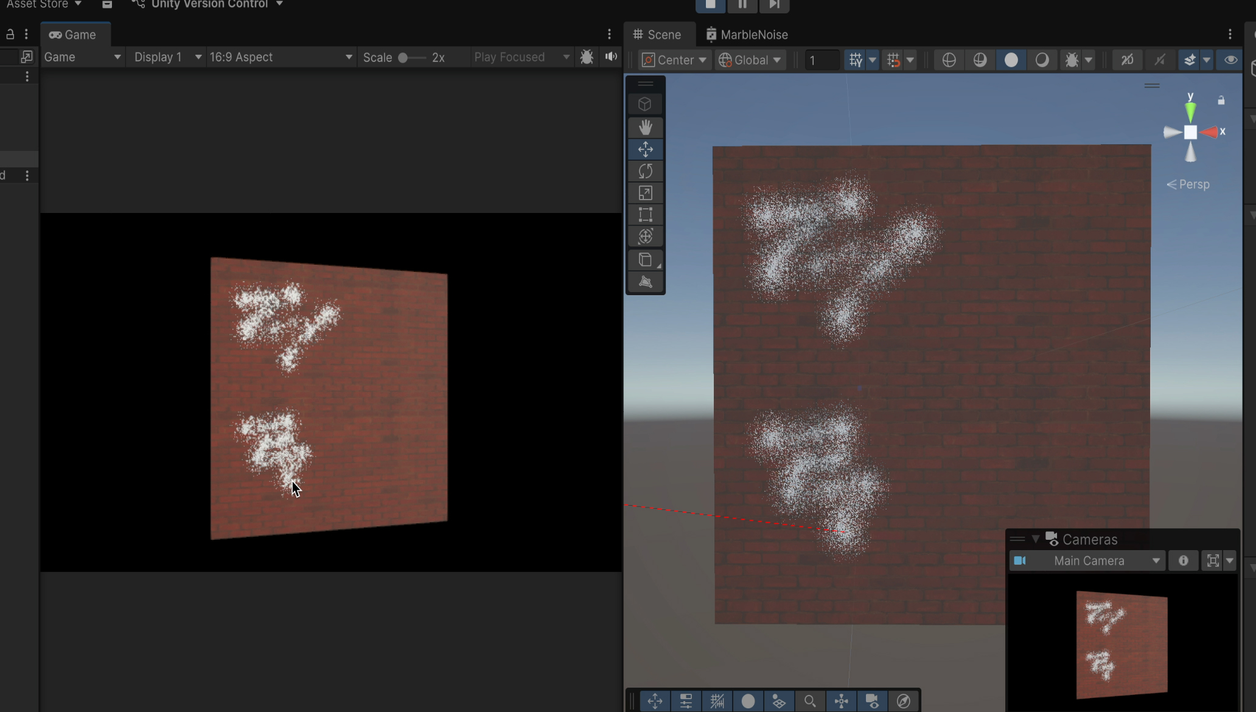Open the Unity Version Control menu
This screenshot has height=712, width=1256.
pos(208,5)
